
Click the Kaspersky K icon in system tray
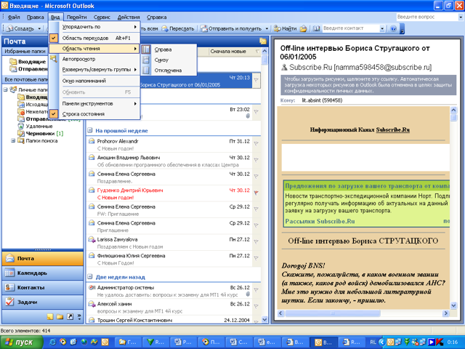[440, 342]
